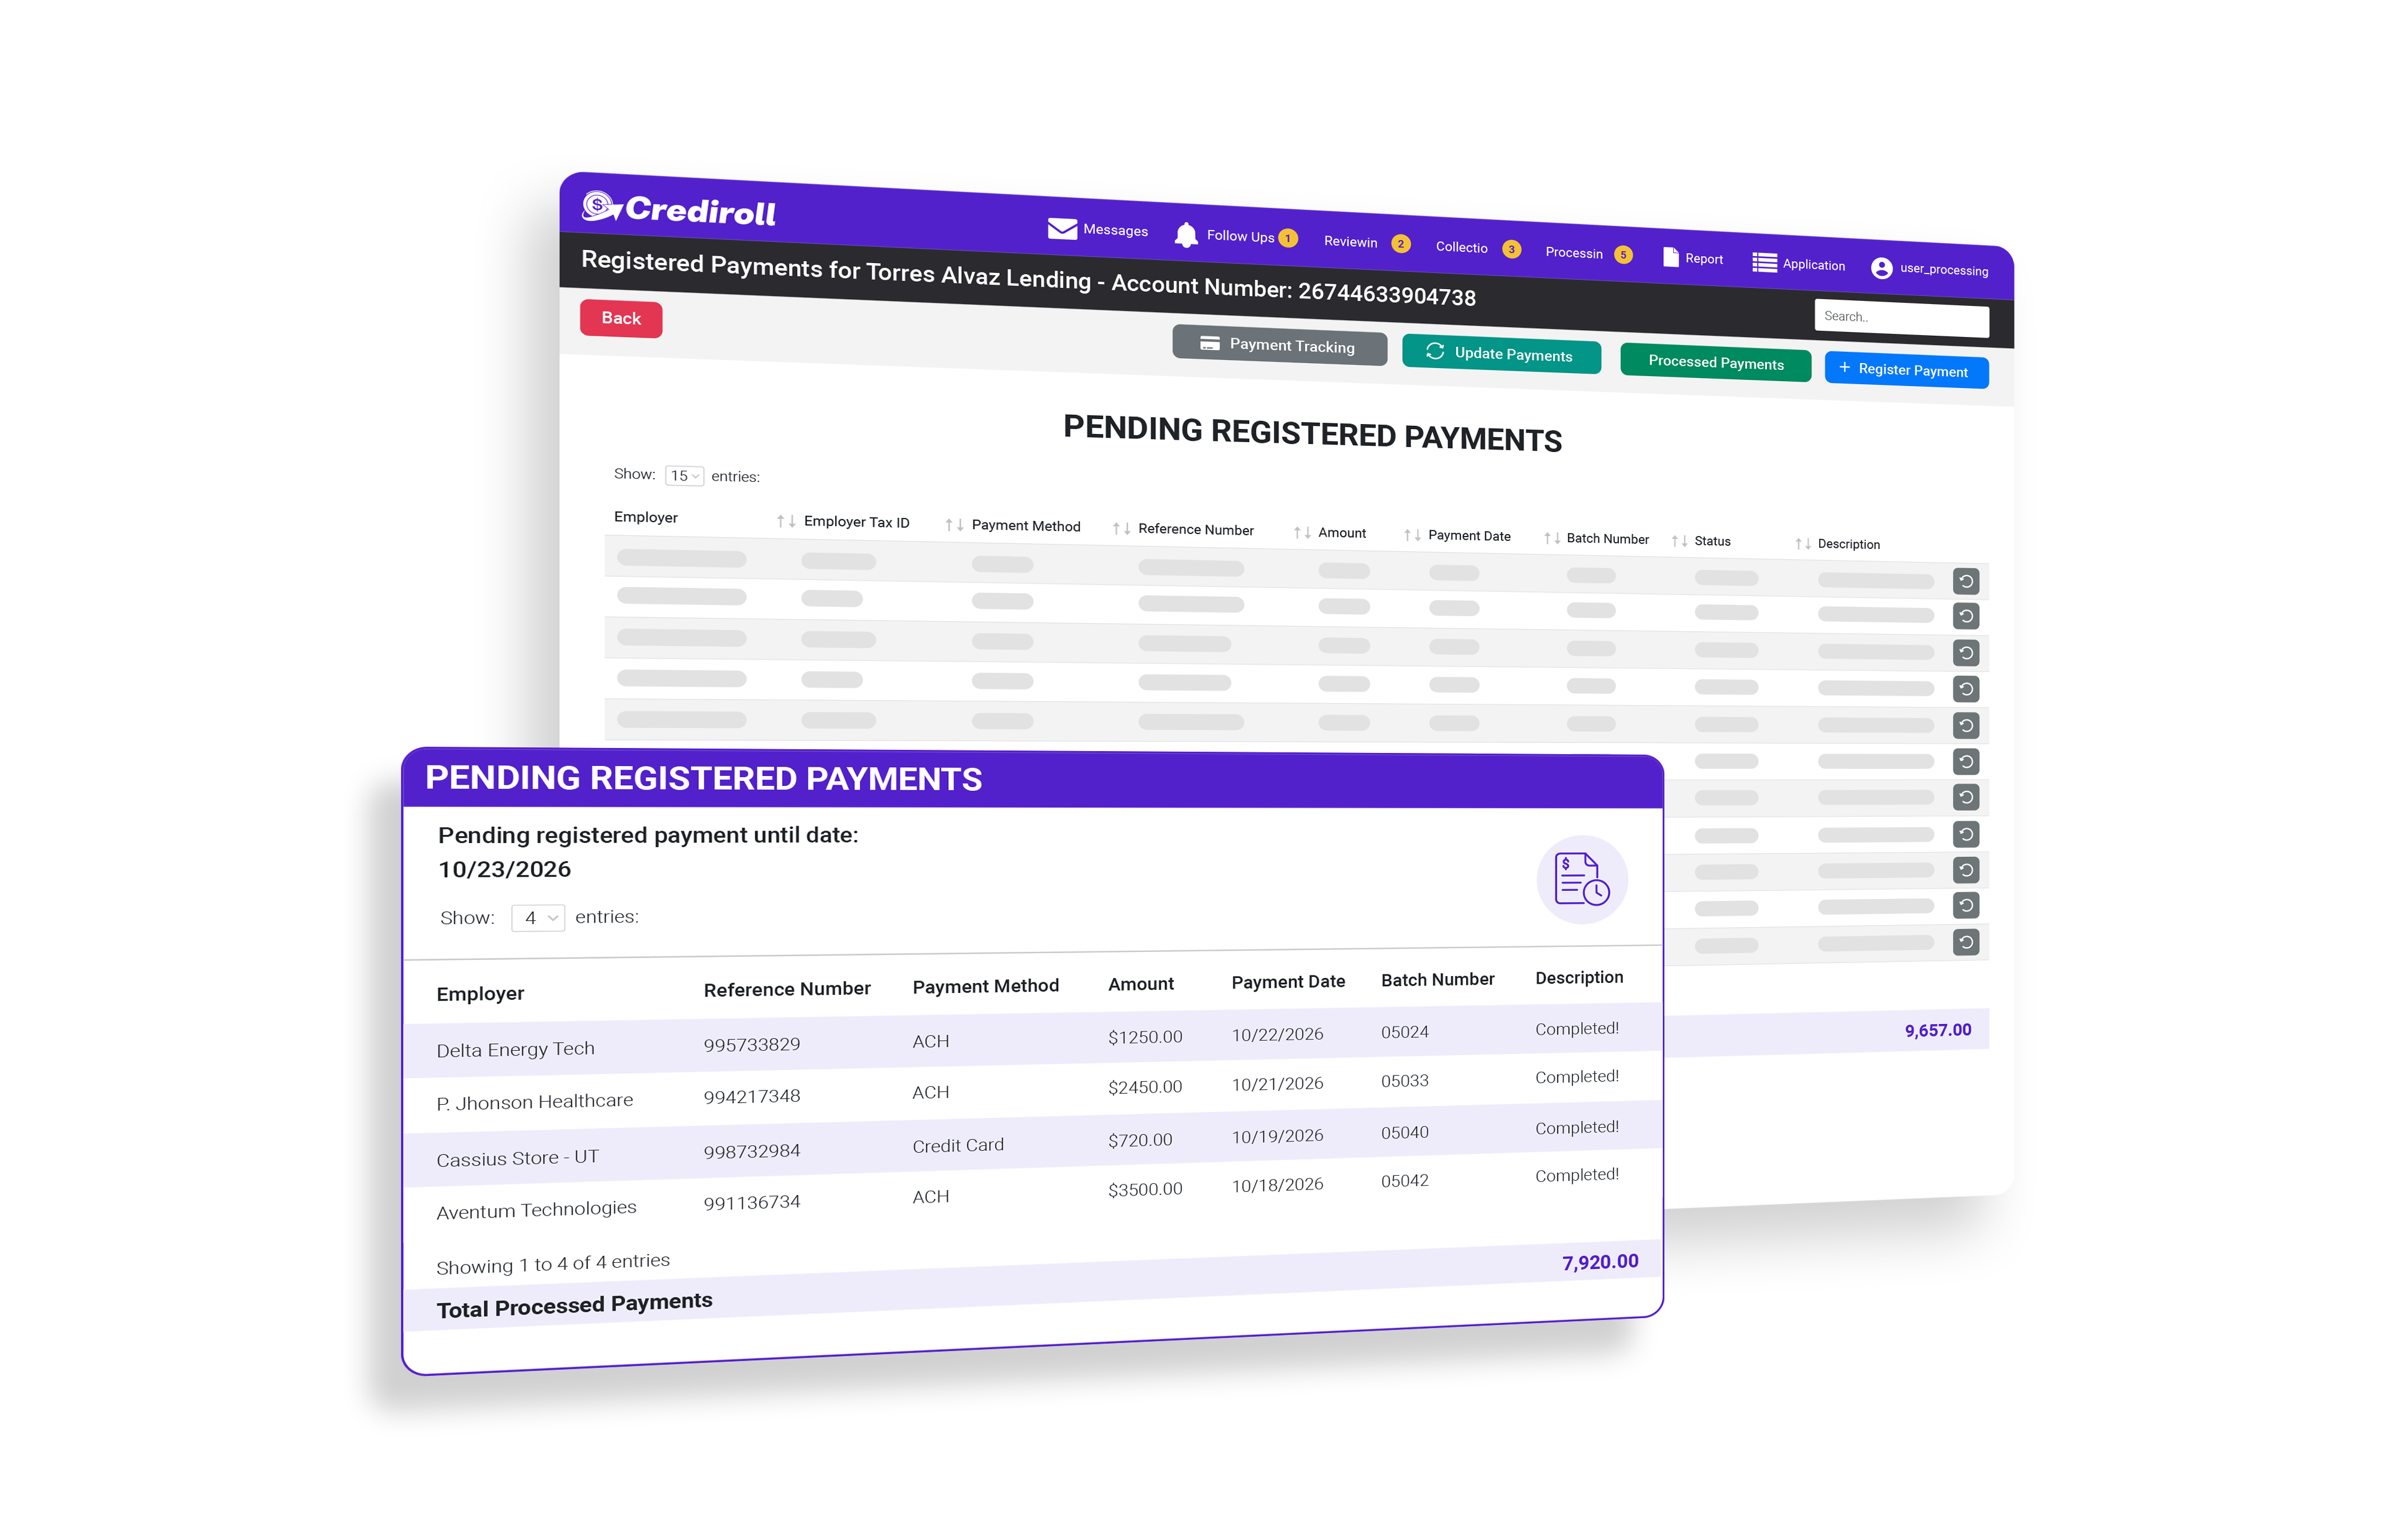Click the Search input field
Image resolution: width=2408 pixels, height=1532 pixels.
pos(1901,317)
